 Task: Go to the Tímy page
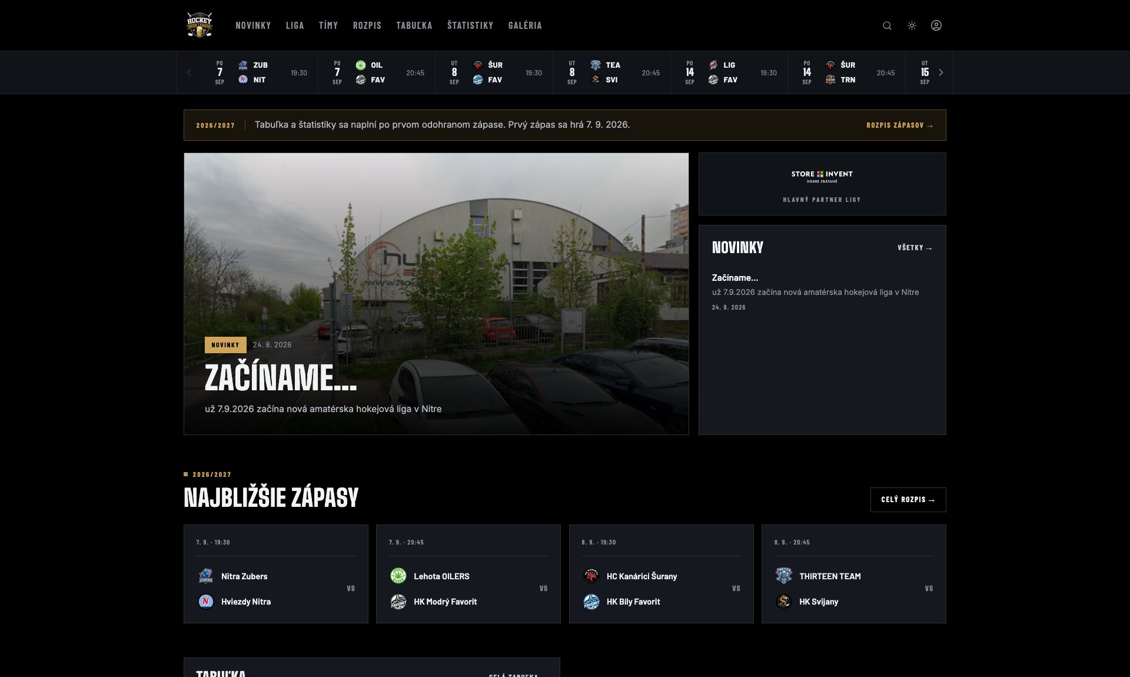coord(328,25)
